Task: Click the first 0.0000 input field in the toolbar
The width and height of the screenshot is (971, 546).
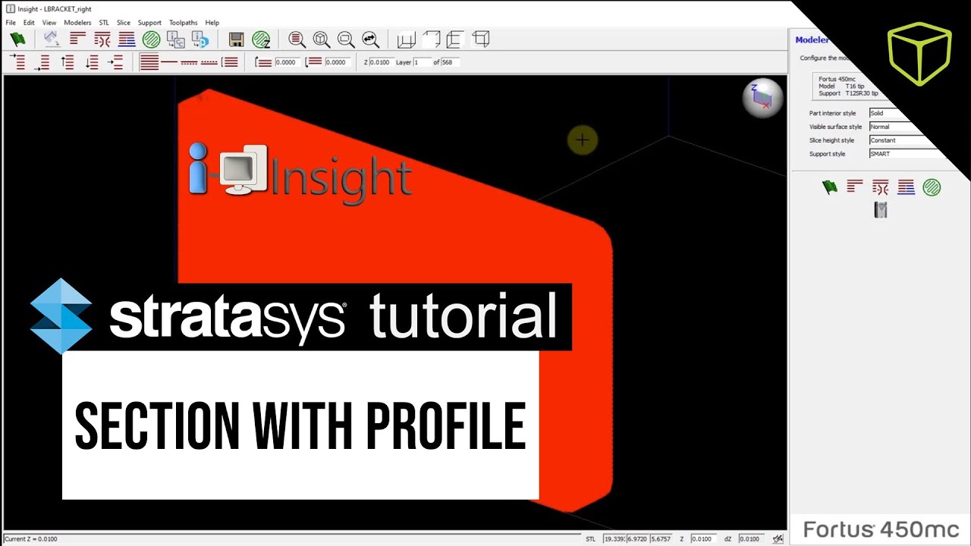Action: click(x=288, y=62)
